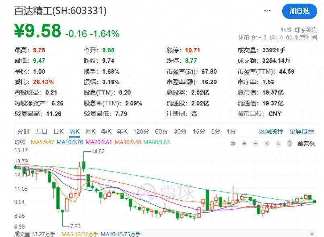Switch to the 五日 tab
The width and height of the screenshot is (324, 237).
click(41, 132)
